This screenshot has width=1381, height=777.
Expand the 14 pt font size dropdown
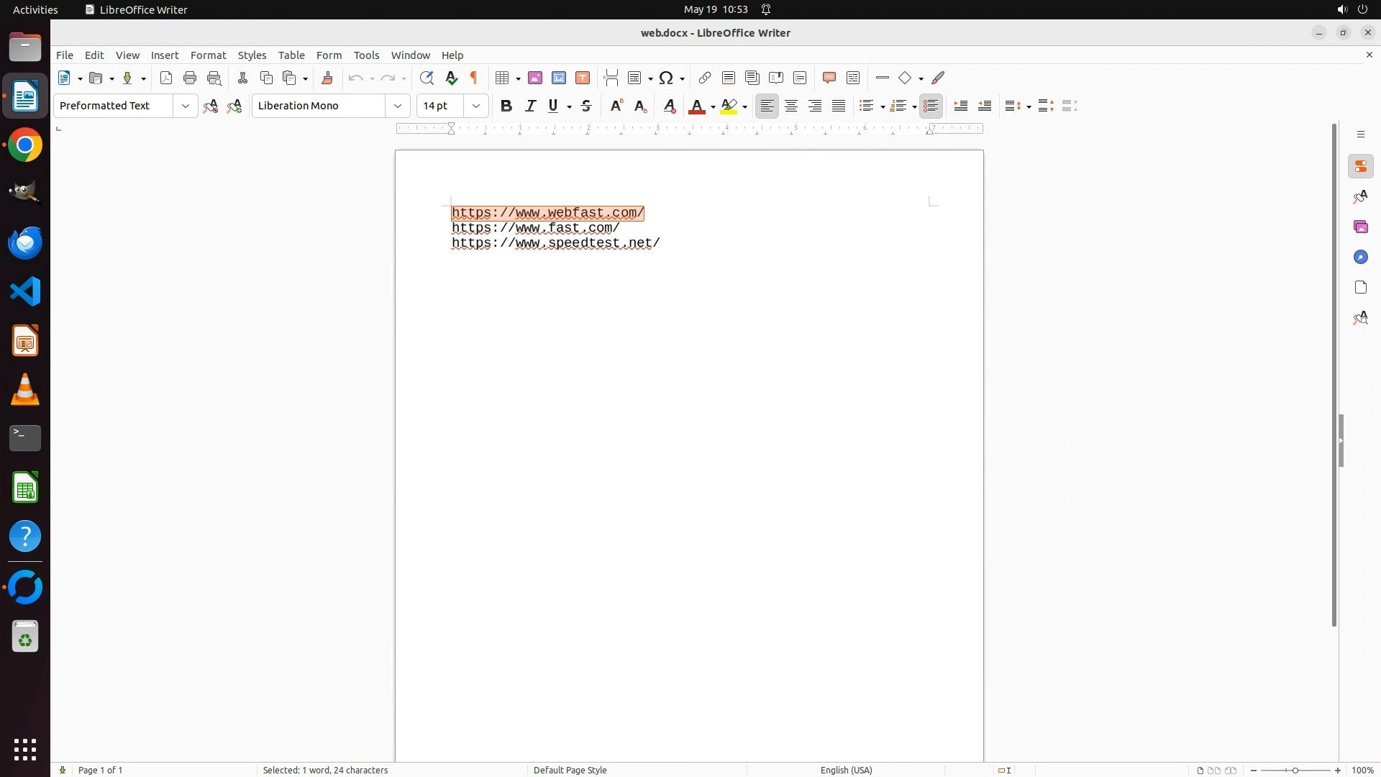pyautogui.click(x=476, y=106)
